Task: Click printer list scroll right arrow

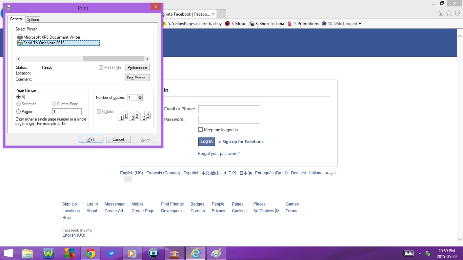Action: (147, 59)
